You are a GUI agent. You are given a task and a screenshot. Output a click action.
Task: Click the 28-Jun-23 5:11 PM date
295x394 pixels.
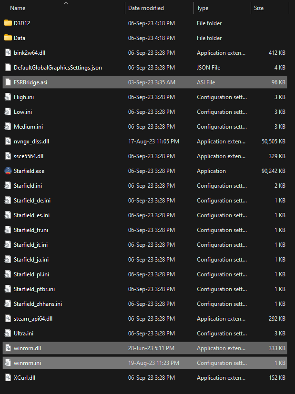tap(151, 348)
